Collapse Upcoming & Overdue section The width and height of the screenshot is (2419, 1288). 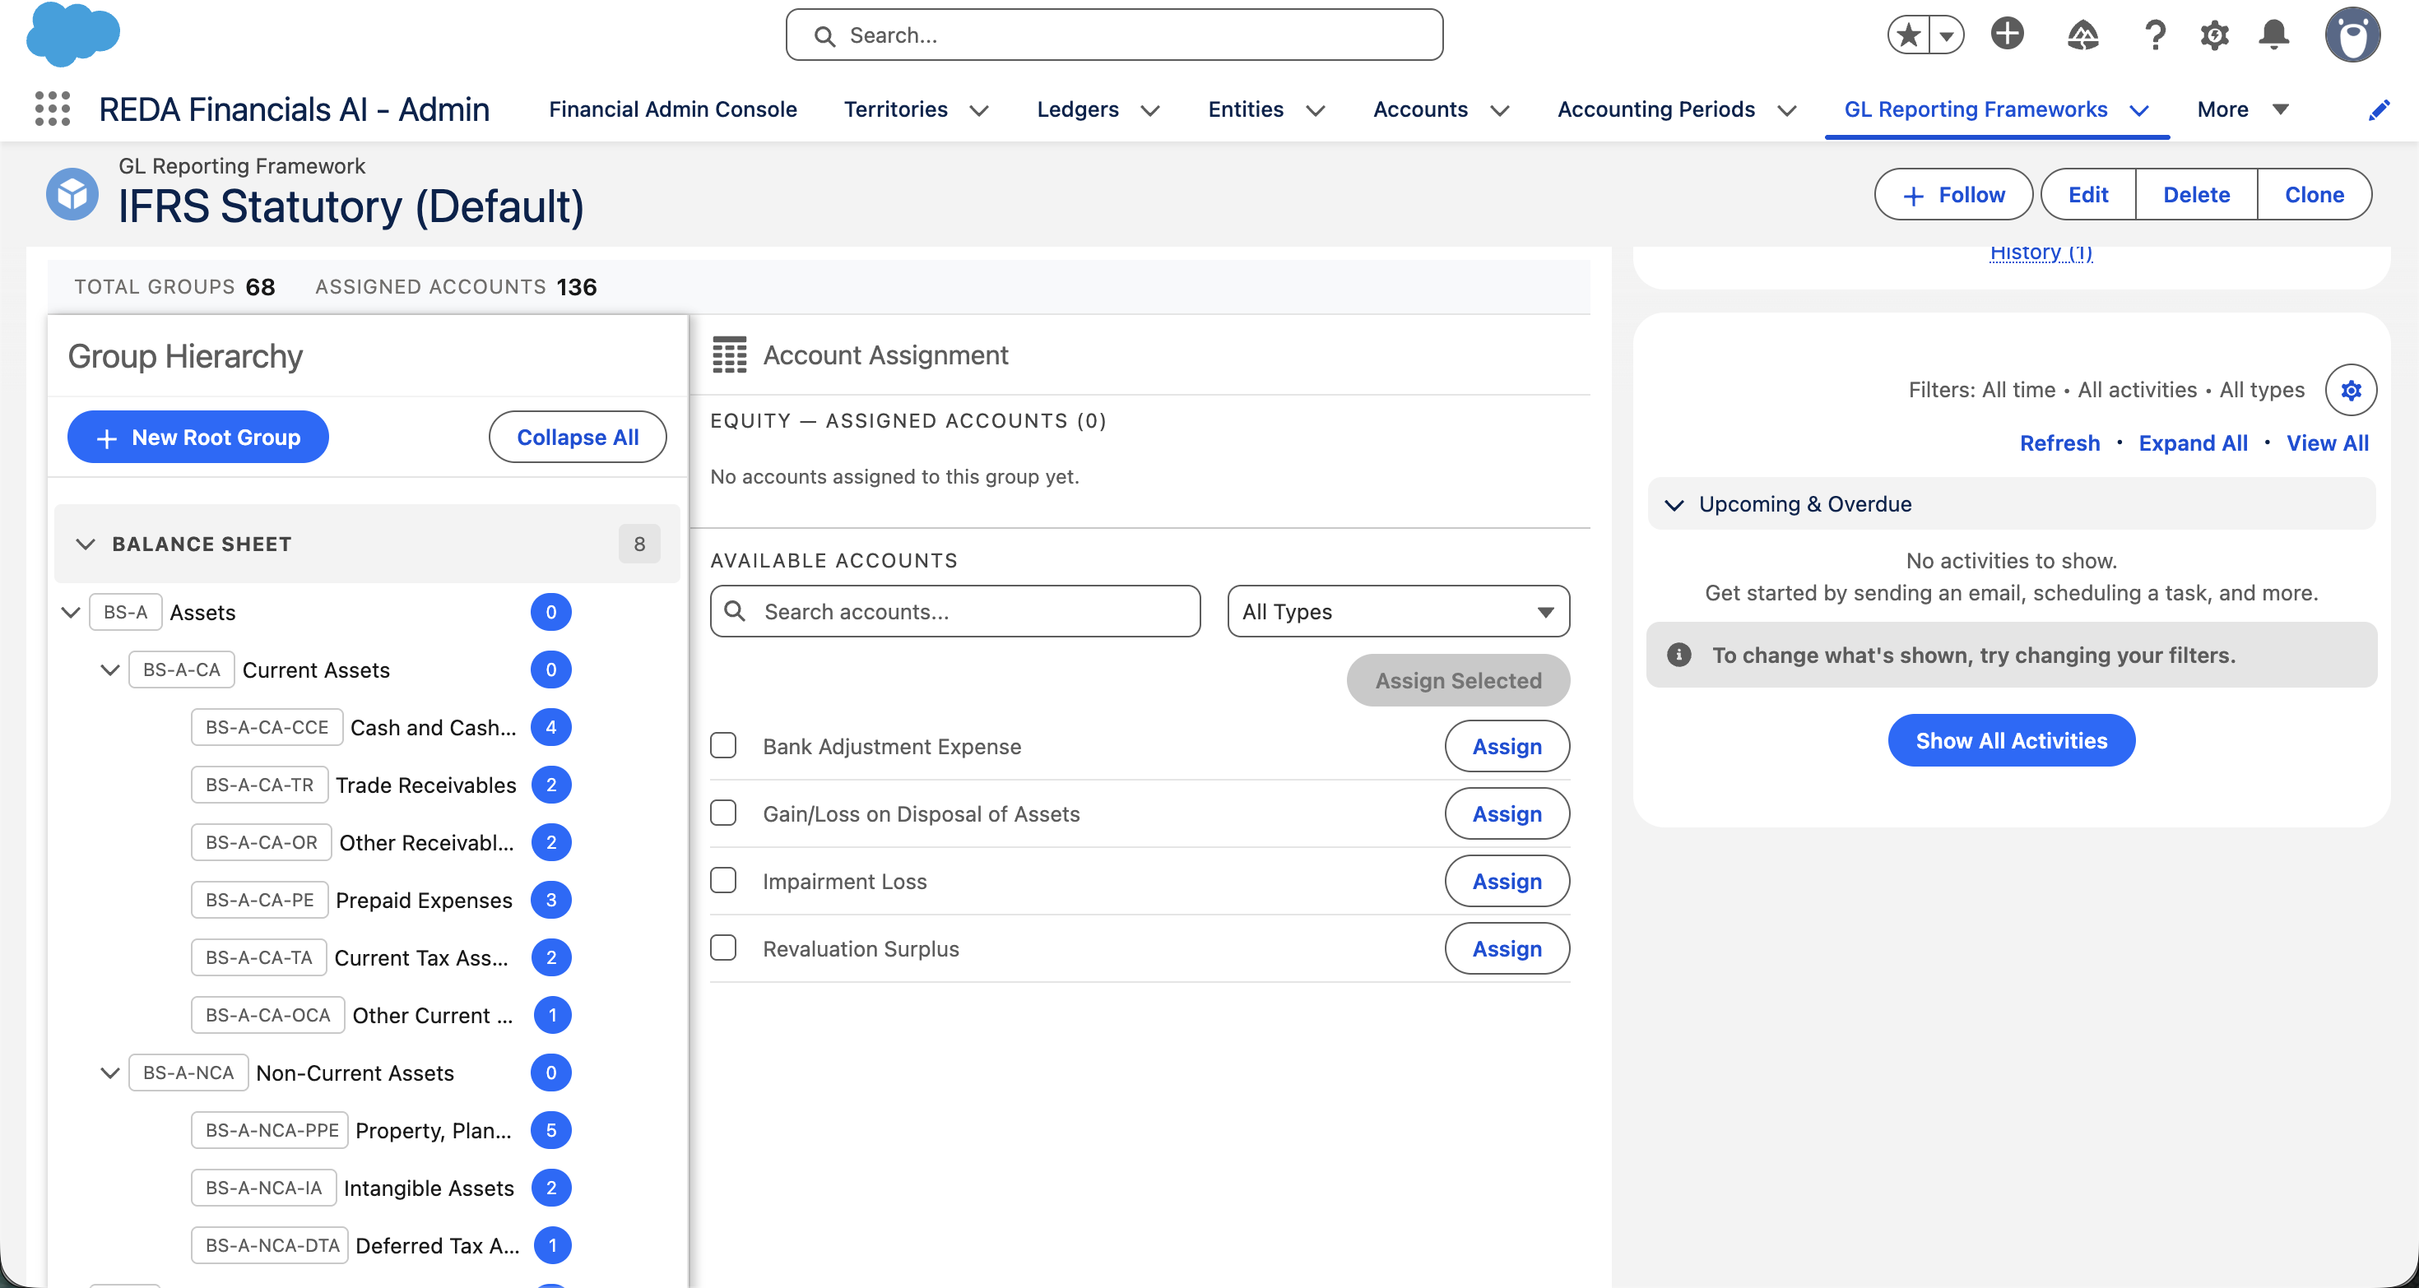point(1674,504)
